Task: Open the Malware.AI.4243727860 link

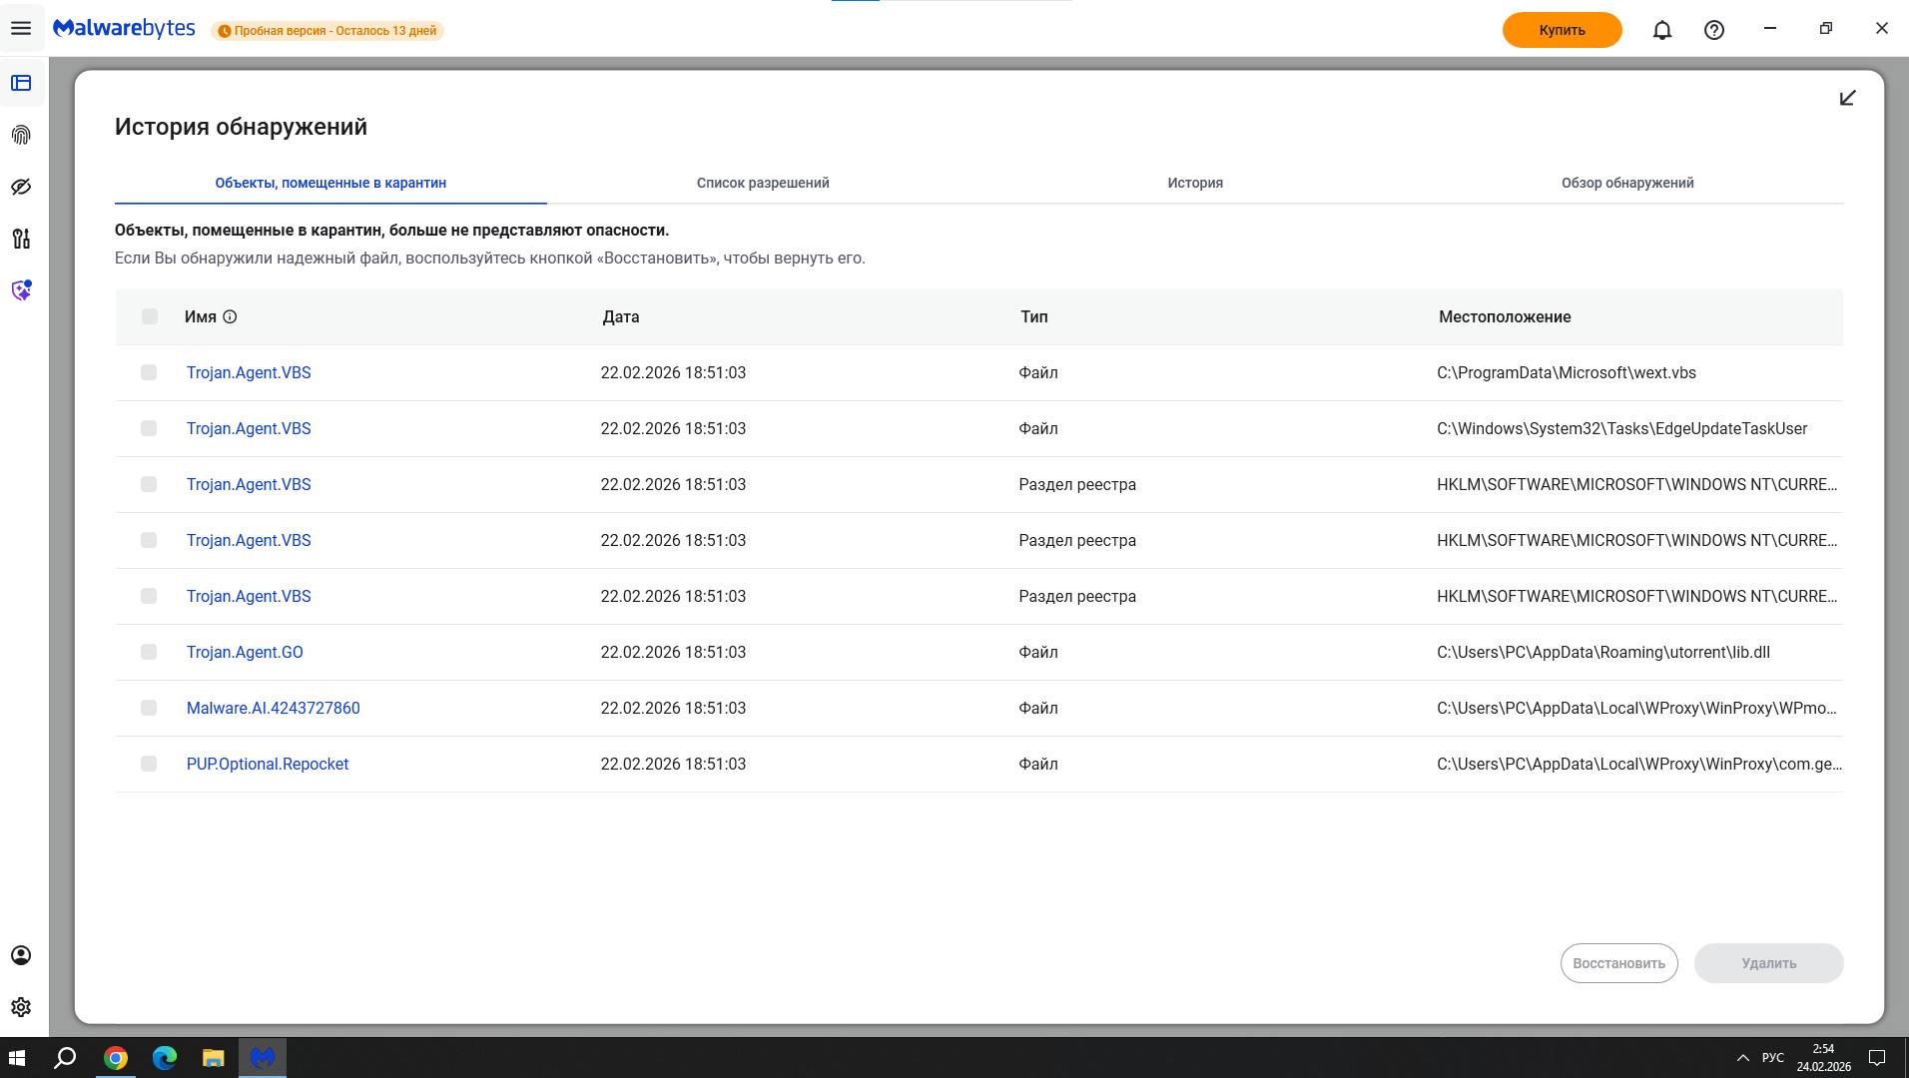Action: [274, 708]
